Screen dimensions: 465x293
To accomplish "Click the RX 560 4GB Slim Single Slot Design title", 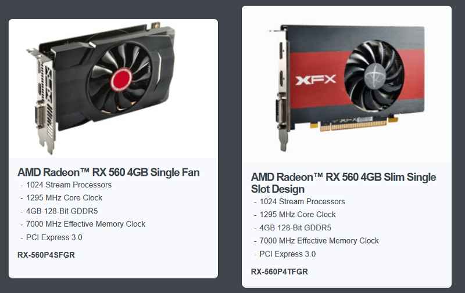I will pos(344,183).
